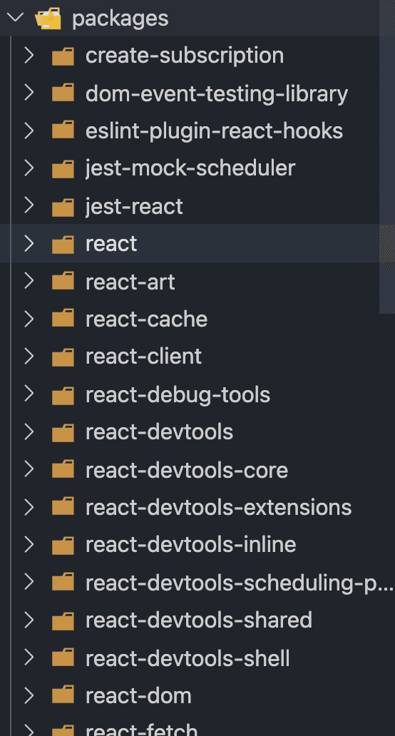Expand the jest-react folder chevron
This screenshot has width=395, height=736.
click(x=29, y=205)
